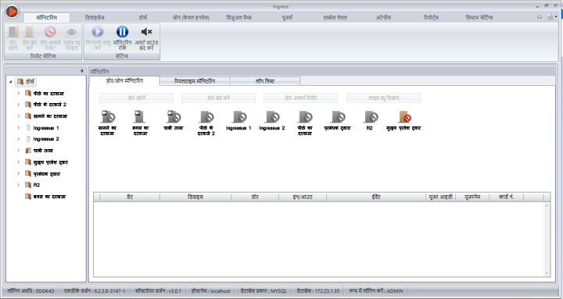Pause with the मॉनिटरिंग रोकें icon
Image resolution: width=563 pixels, height=299 pixels.
(122, 32)
